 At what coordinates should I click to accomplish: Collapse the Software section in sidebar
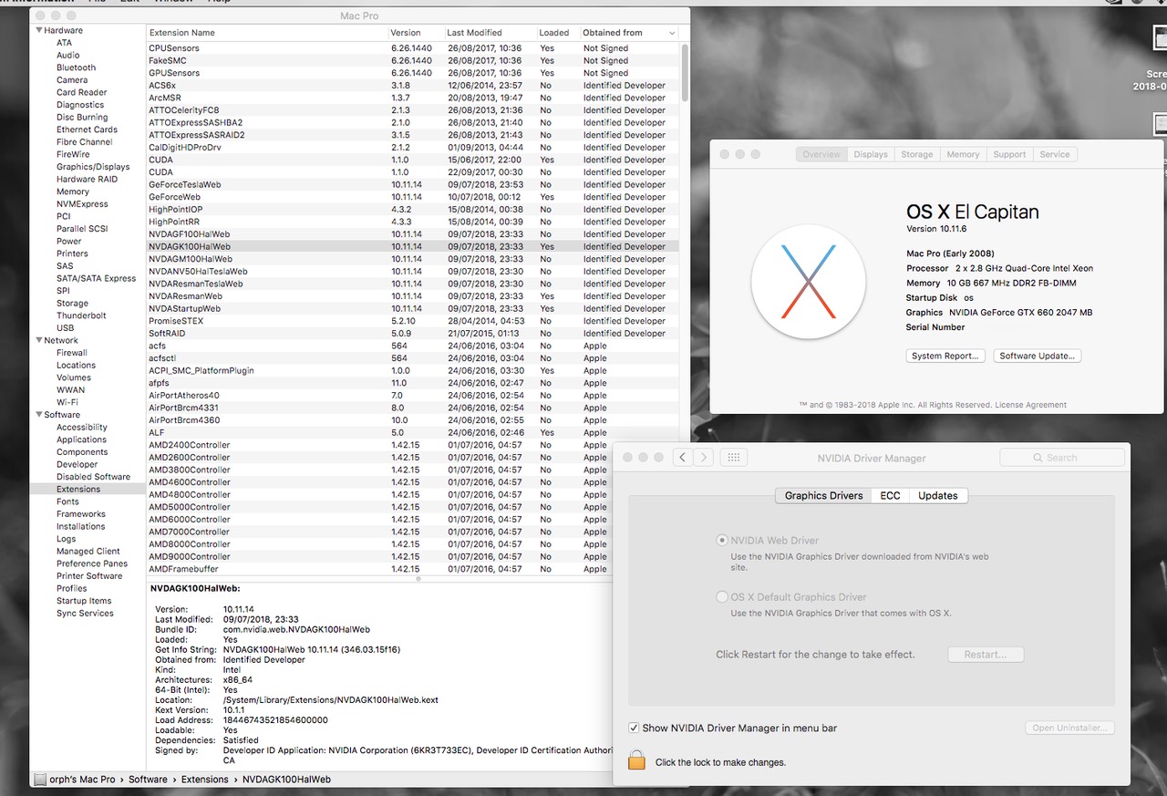[x=39, y=415]
